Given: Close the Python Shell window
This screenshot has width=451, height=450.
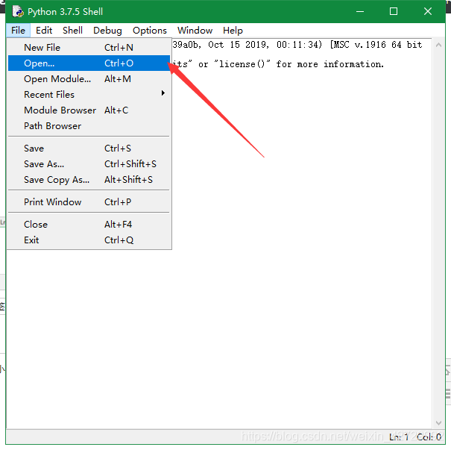Looking at the screenshot, I should (428, 11).
